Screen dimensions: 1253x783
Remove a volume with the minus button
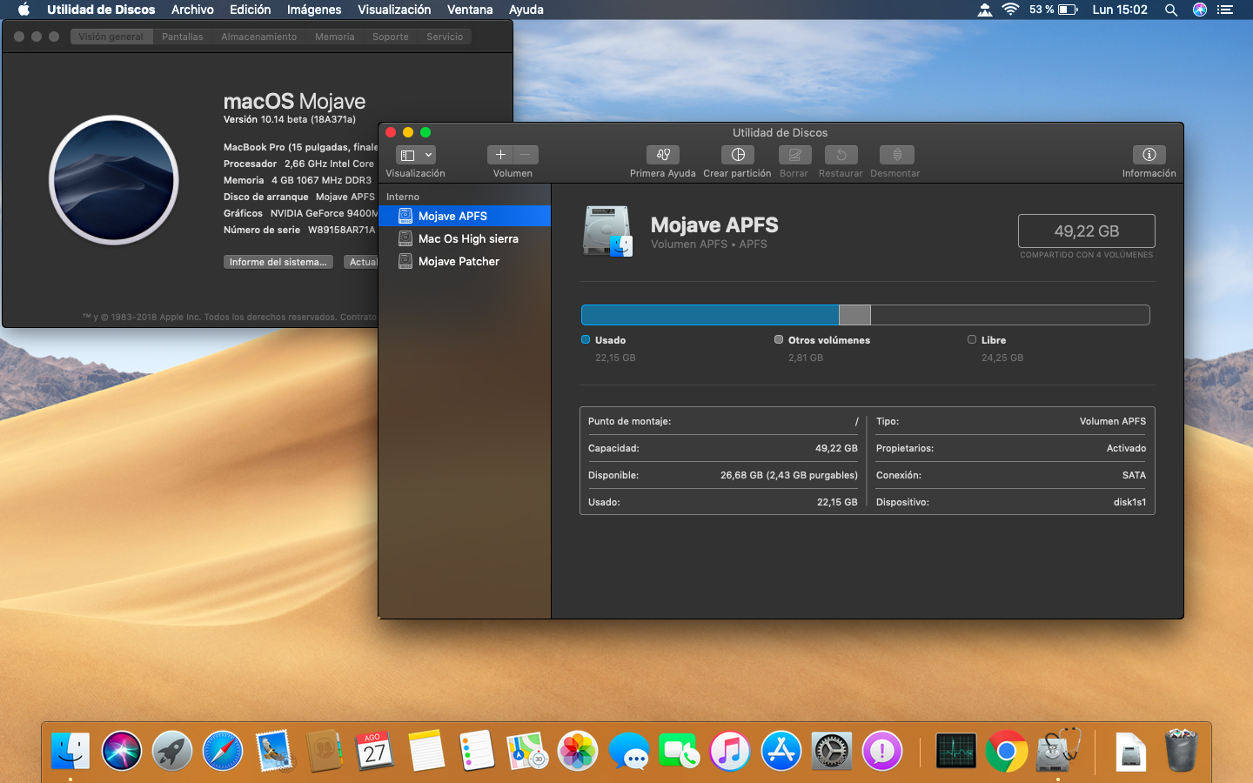[526, 155]
